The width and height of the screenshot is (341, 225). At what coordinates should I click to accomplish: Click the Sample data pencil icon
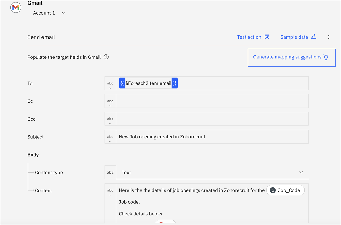click(314, 37)
